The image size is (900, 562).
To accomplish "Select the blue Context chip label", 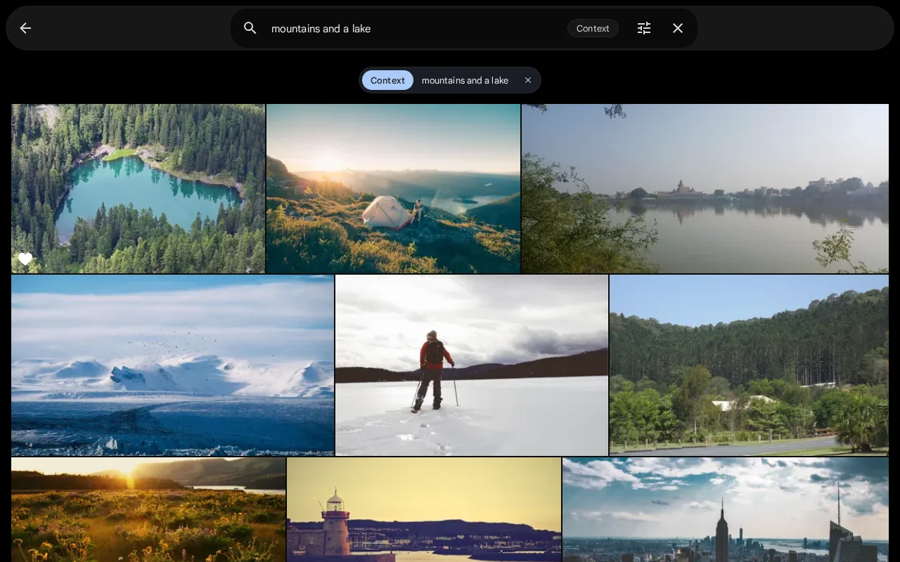I will pos(387,80).
